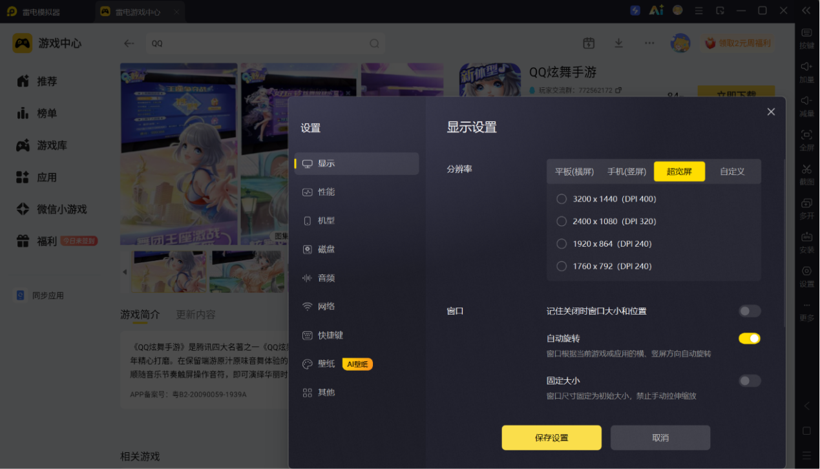820x469 pixels.
Task: Close the settings dialog with X
Action: click(771, 112)
